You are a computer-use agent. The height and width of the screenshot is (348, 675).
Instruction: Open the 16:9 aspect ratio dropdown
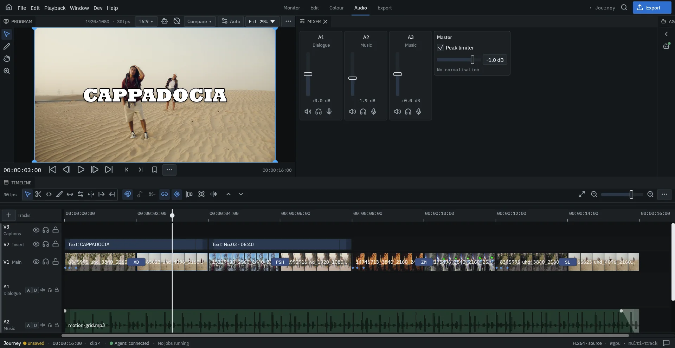[146, 21]
